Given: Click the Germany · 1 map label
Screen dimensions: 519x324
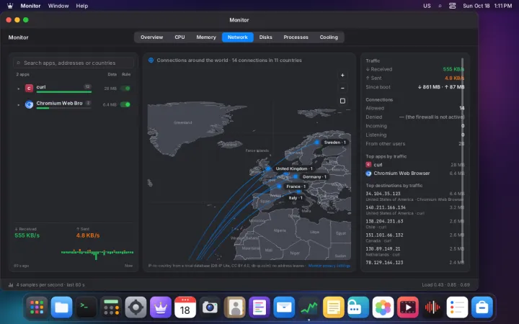Looking at the screenshot, I should [x=314, y=177].
